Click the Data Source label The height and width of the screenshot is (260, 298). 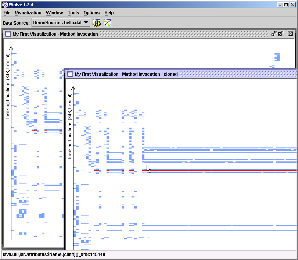(16, 23)
